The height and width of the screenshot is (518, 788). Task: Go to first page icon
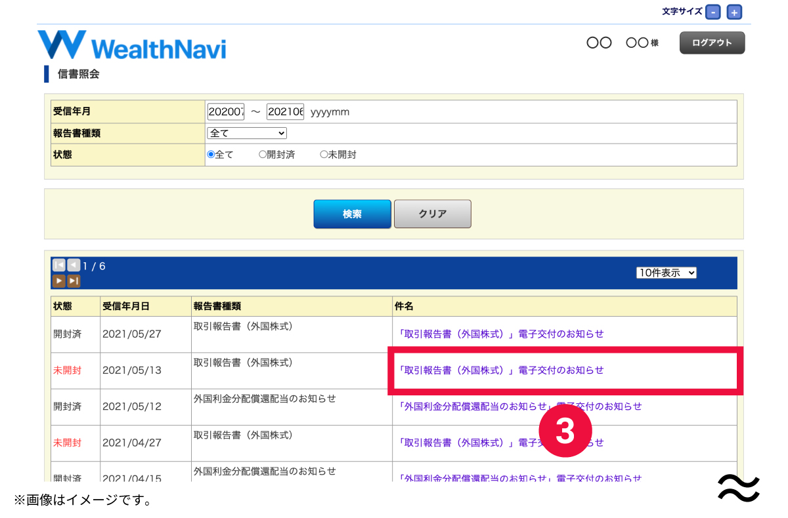(58, 265)
